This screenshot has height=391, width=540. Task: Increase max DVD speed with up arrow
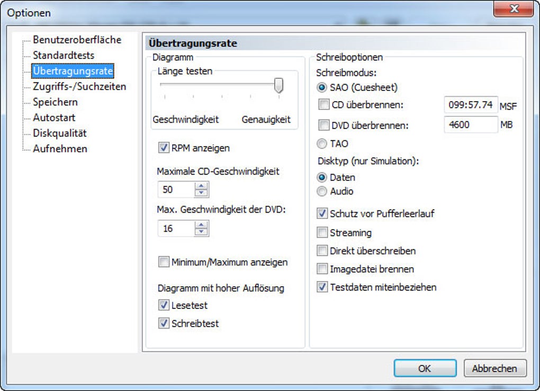[201, 225]
